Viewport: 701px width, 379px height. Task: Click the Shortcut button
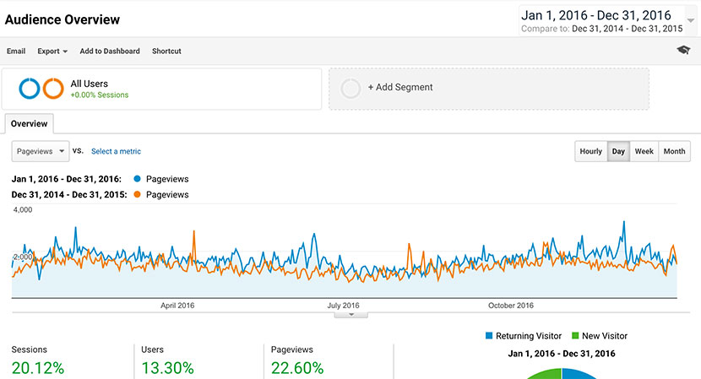[166, 51]
